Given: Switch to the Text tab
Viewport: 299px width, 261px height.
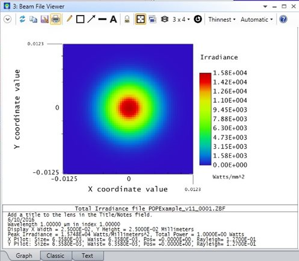Looking at the screenshot, I should coord(88,256).
